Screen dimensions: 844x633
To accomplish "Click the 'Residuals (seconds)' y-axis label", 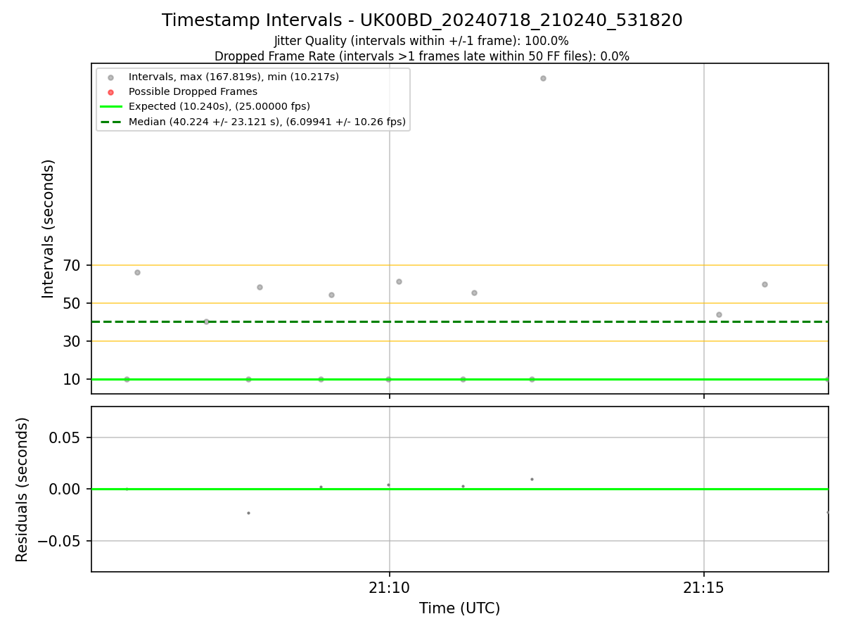I will (23, 490).
